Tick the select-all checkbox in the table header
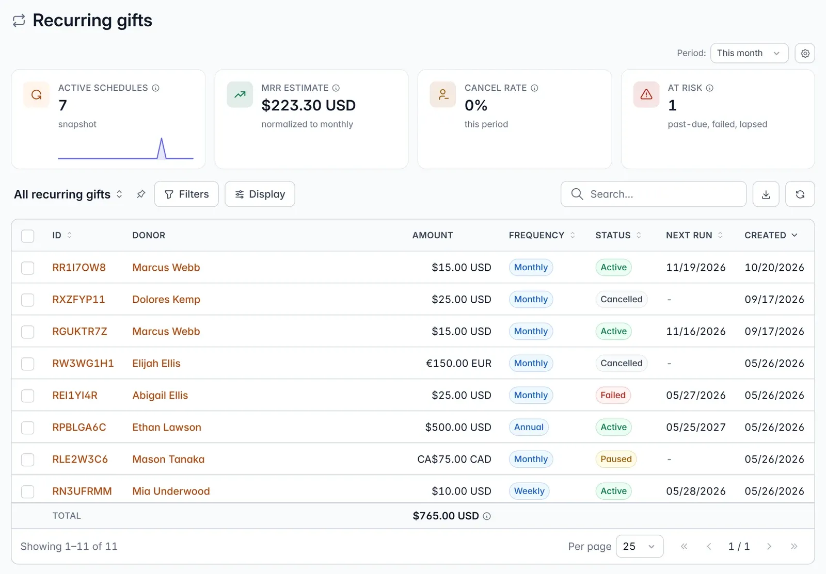The height and width of the screenshot is (574, 826). (28, 236)
